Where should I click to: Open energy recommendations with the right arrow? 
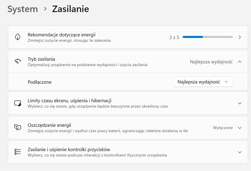[240, 37]
